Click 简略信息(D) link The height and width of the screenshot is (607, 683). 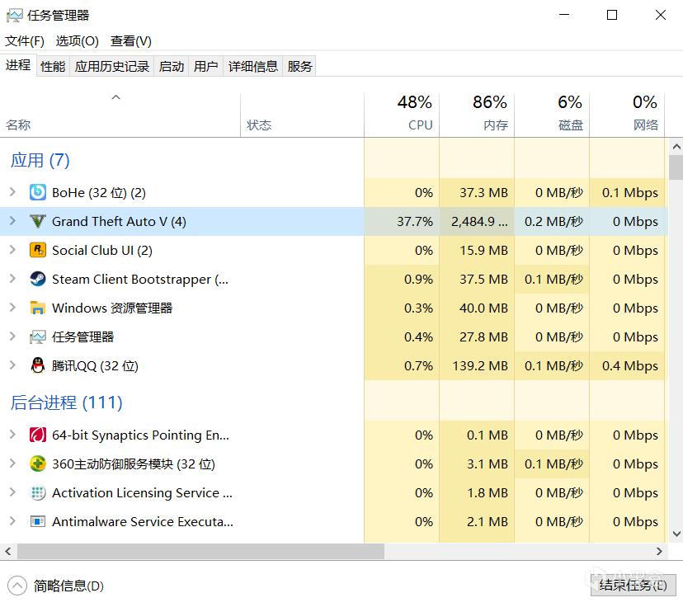click(x=68, y=586)
